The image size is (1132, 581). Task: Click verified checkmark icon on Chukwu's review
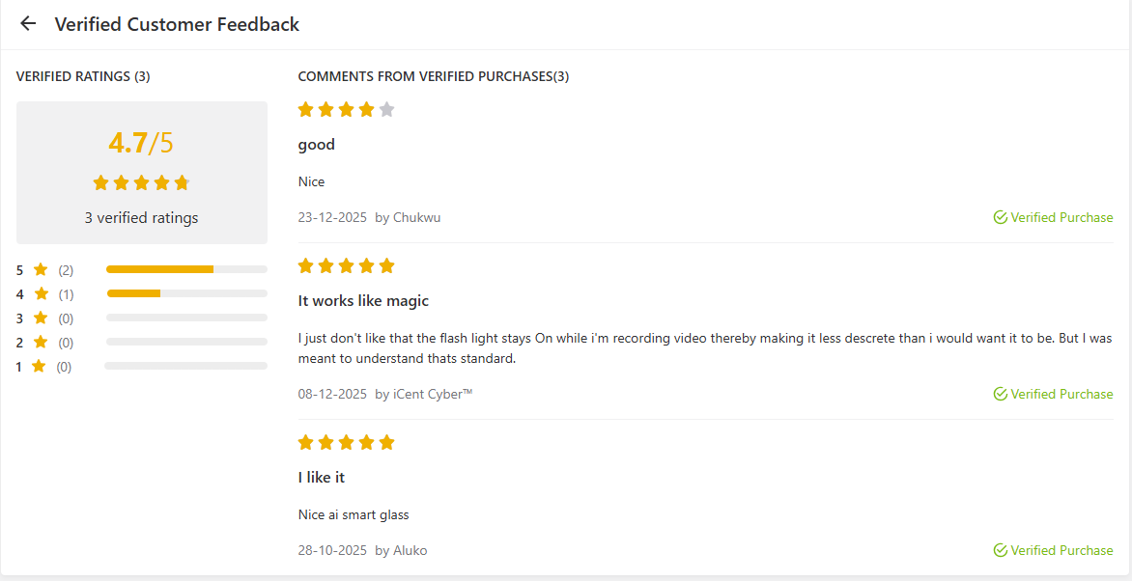click(x=1001, y=218)
